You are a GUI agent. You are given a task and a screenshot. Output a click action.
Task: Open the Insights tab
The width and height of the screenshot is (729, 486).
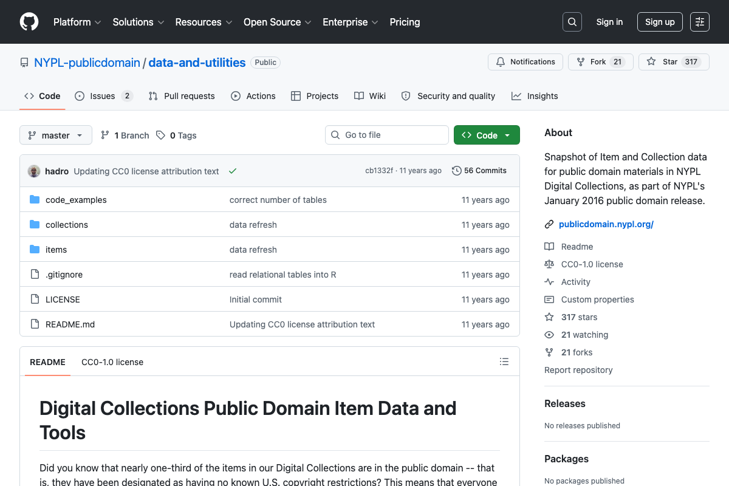click(535, 96)
